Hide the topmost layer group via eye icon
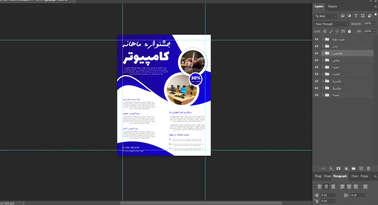Viewport: 378px width, 205px height. (317, 39)
